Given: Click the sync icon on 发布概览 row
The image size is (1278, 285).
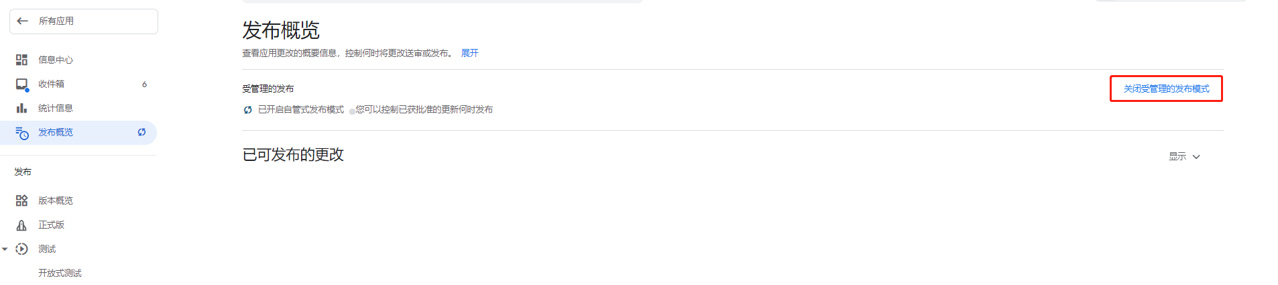Looking at the screenshot, I should (x=141, y=132).
